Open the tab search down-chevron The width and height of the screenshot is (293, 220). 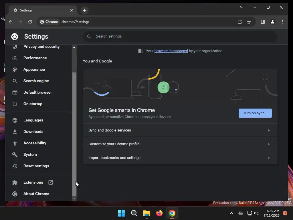point(241,7)
